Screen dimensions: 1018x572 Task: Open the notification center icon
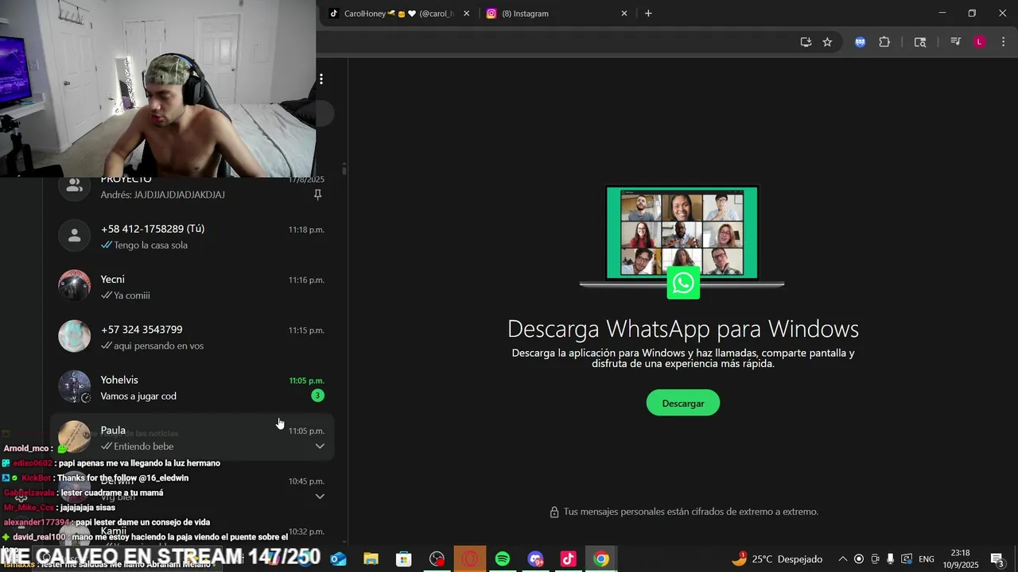(997, 559)
